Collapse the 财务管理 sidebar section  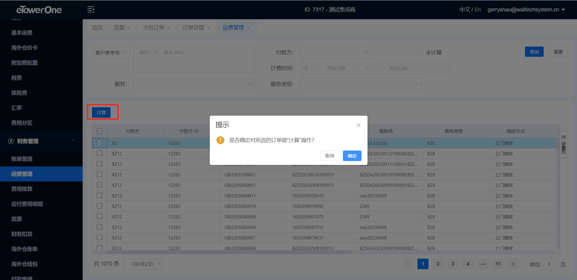(x=73, y=141)
